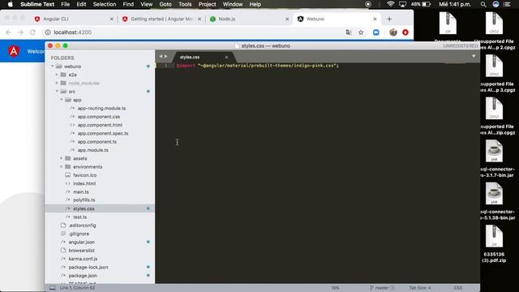Image resolution: width=519 pixels, height=292 pixels.
Task: Close the Webuno browser tab
Action: [x=375, y=19]
